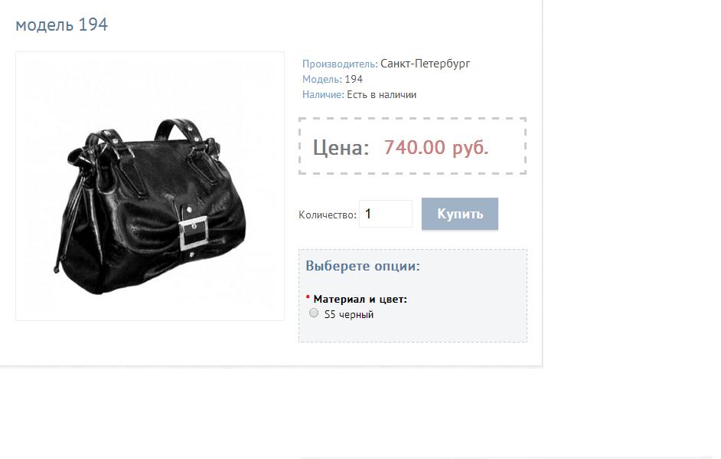Click the Есть в наличии status text
721x459 pixels.
381,95
